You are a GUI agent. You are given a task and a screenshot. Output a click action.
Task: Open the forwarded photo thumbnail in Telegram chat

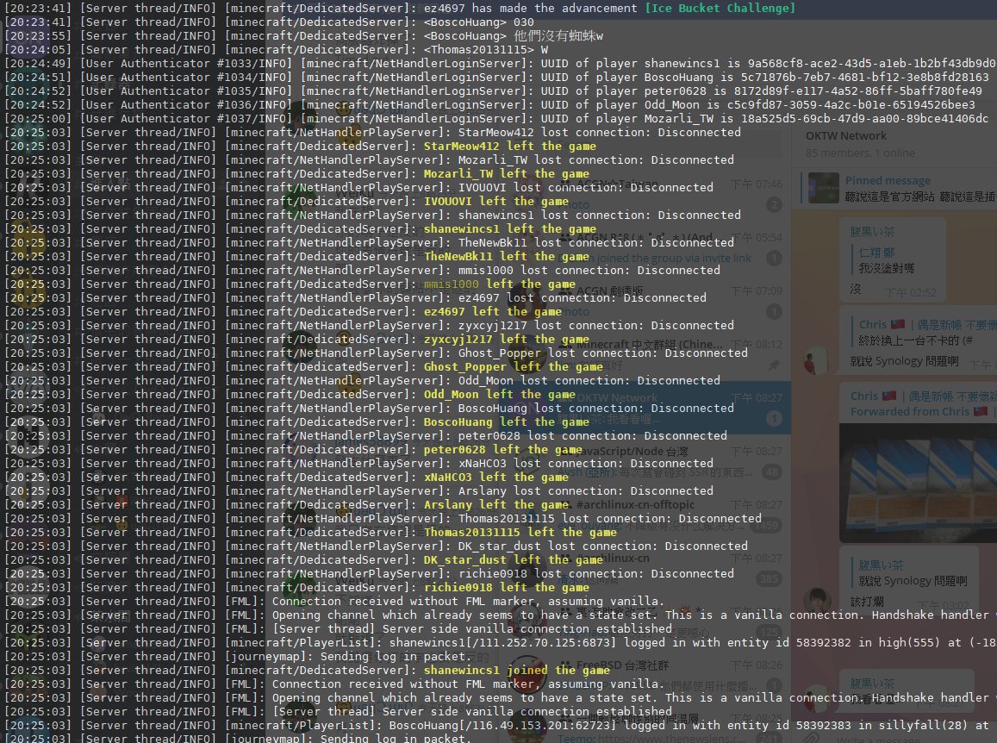(919, 483)
